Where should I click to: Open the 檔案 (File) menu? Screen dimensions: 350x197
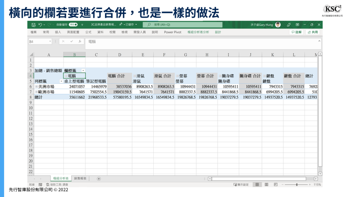33,32
